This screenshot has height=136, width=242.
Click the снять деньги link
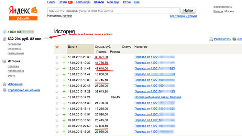(x=16, y=53)
